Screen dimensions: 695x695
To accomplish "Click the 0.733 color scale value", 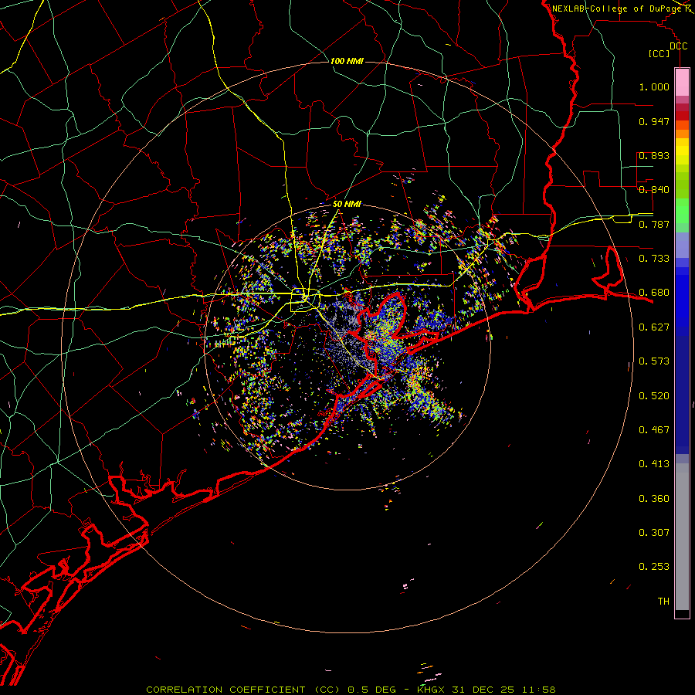I will [654, 259].
